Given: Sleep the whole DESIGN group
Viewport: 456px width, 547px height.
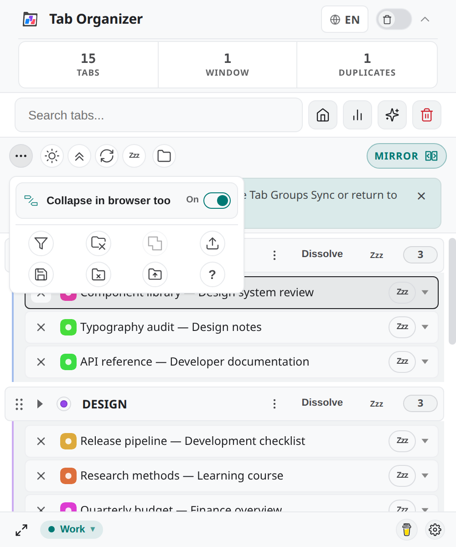Looking at the screenshot, I should [377, 404].
